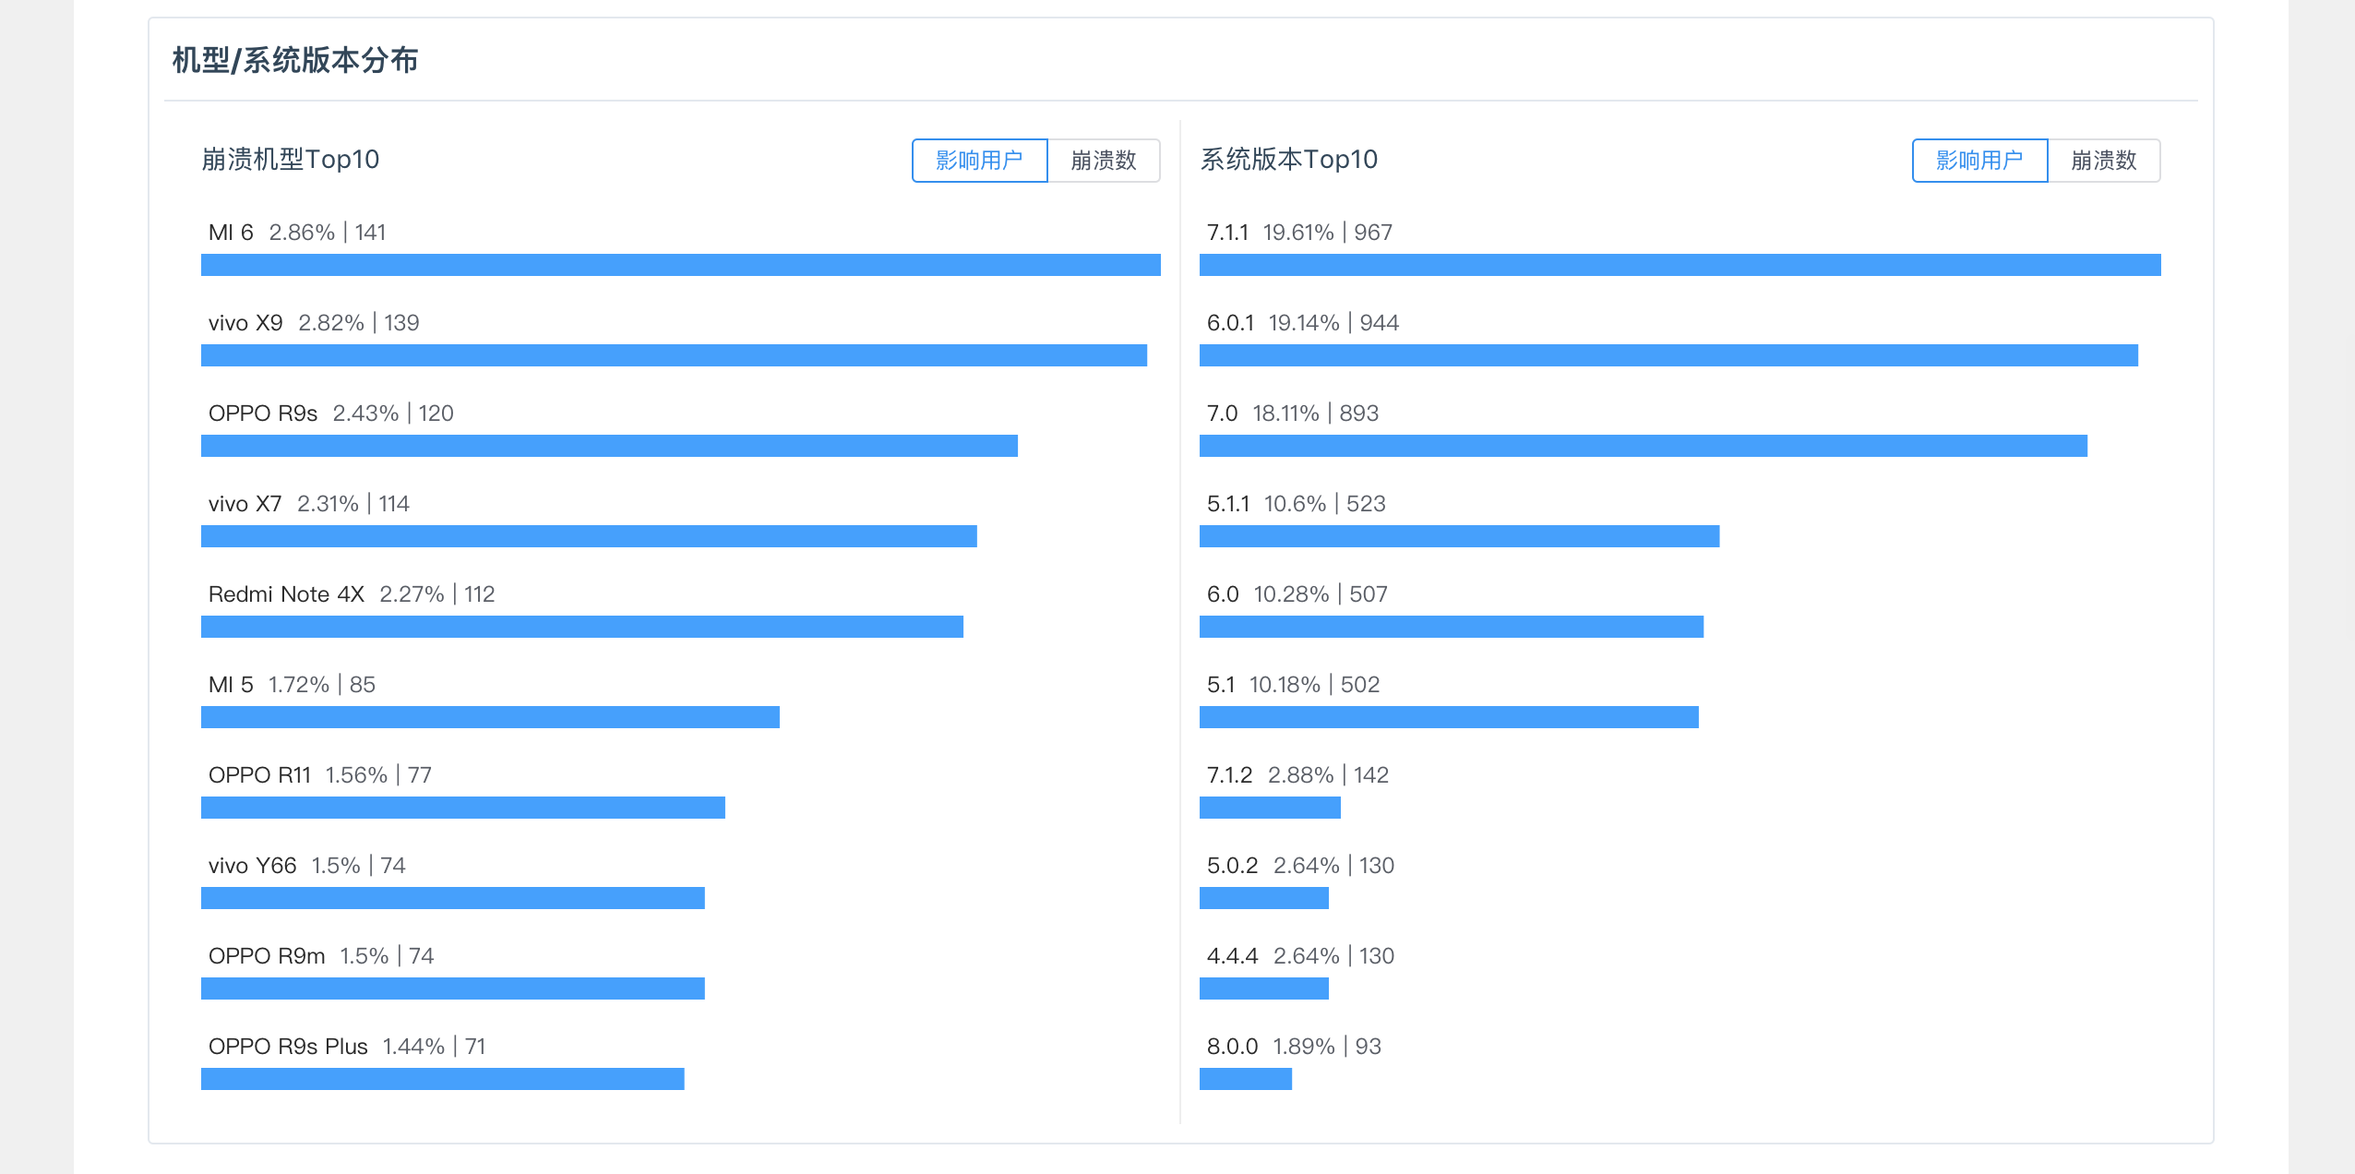Click the MI 5 bar
This screenshot has height=1174, width=2355.
point(490,717)
